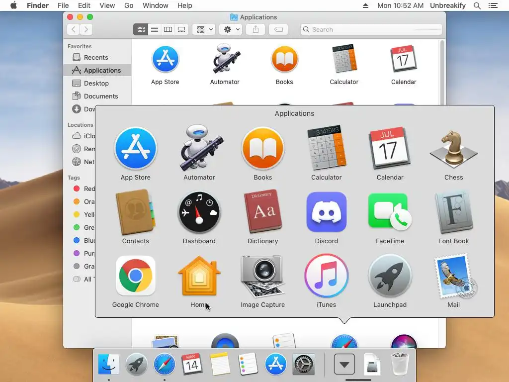The height and width of the screenshot is (382, 509).
Task: Switch Finder to gallery view
Action: (x=181, y=29)
